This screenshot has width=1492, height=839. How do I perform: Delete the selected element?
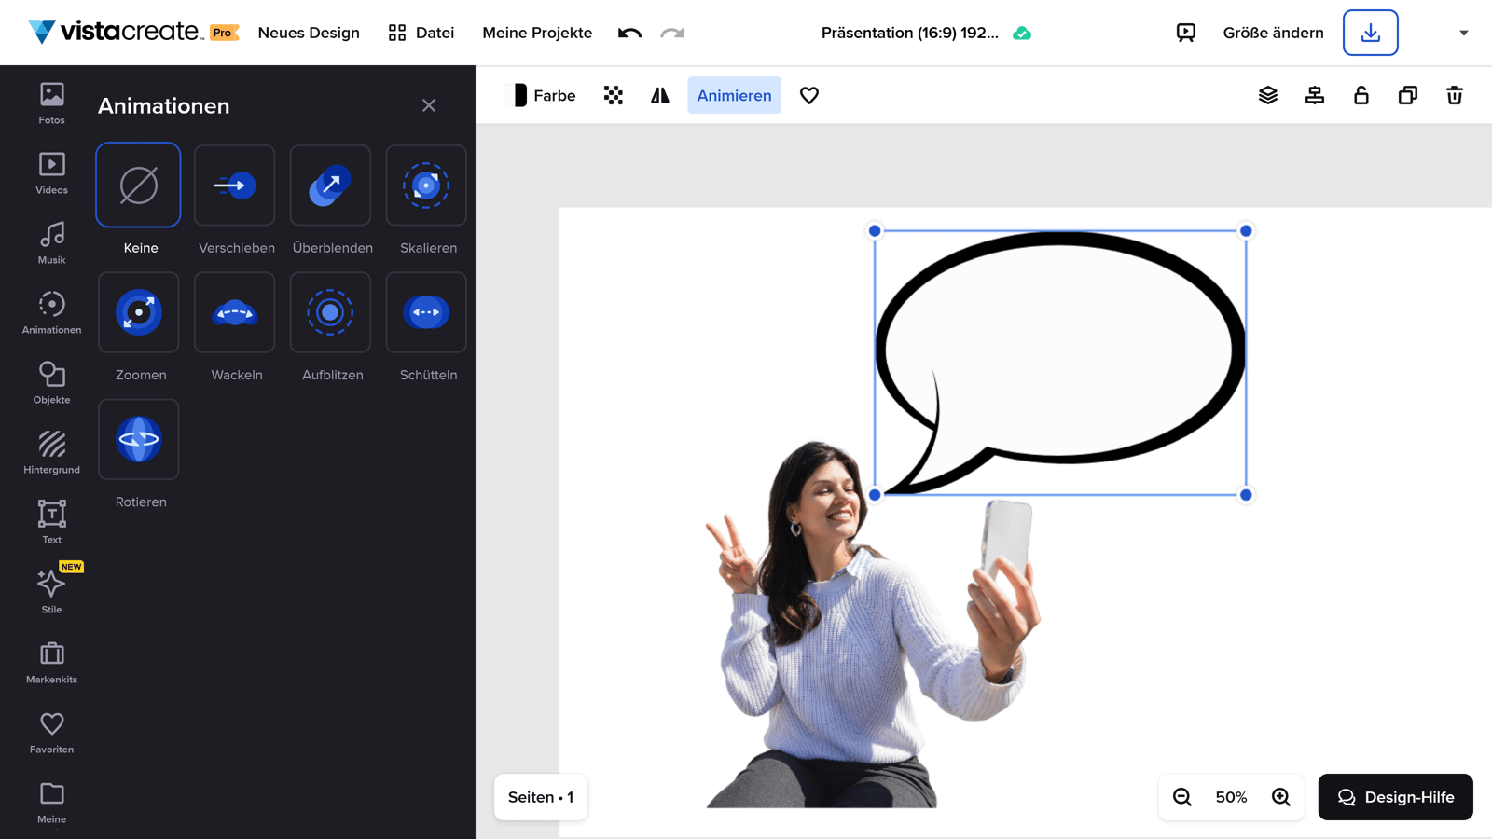point(1455,94)
